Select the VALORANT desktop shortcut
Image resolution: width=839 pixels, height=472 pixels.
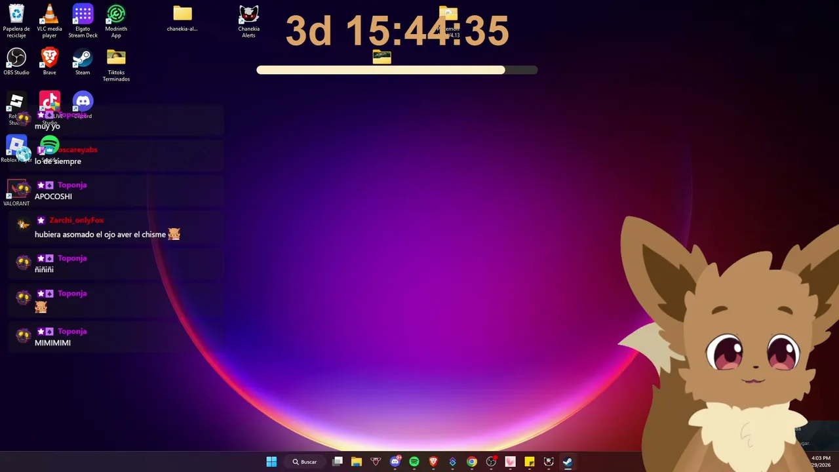(16, 193)
